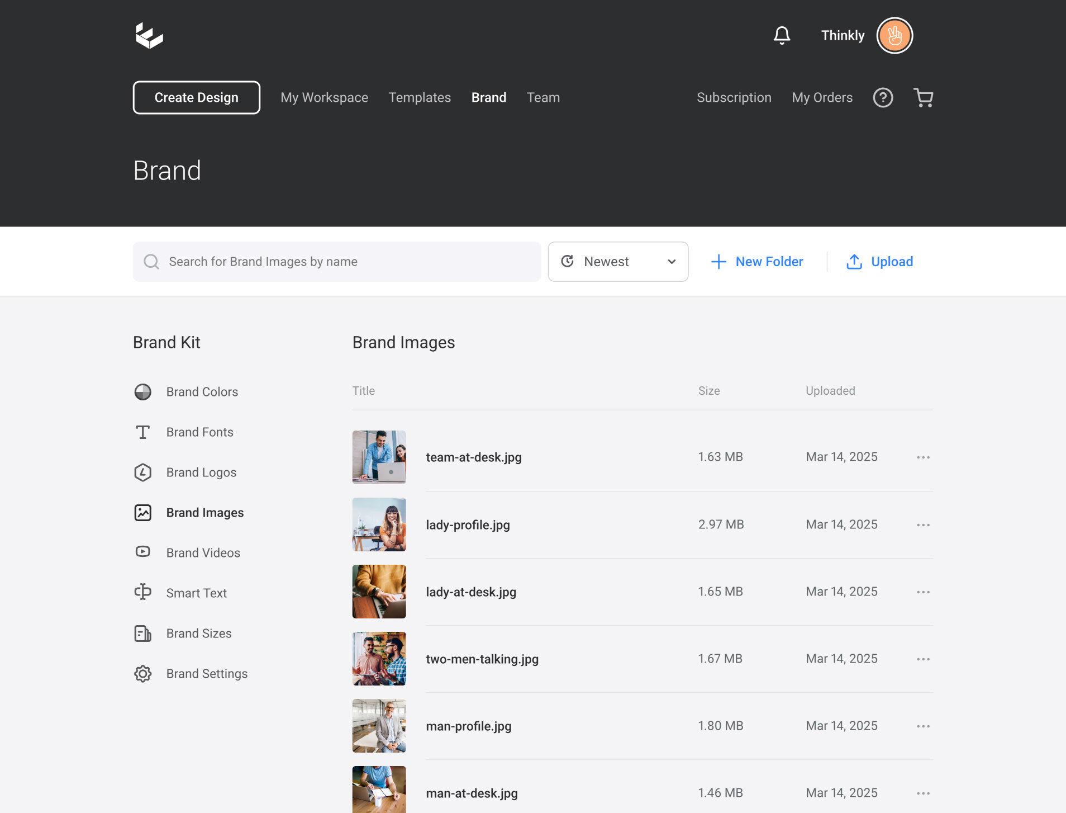Screen dimensions: 1066x813
Task: Switch to the Templates tab
Action: tap(420, 98)
